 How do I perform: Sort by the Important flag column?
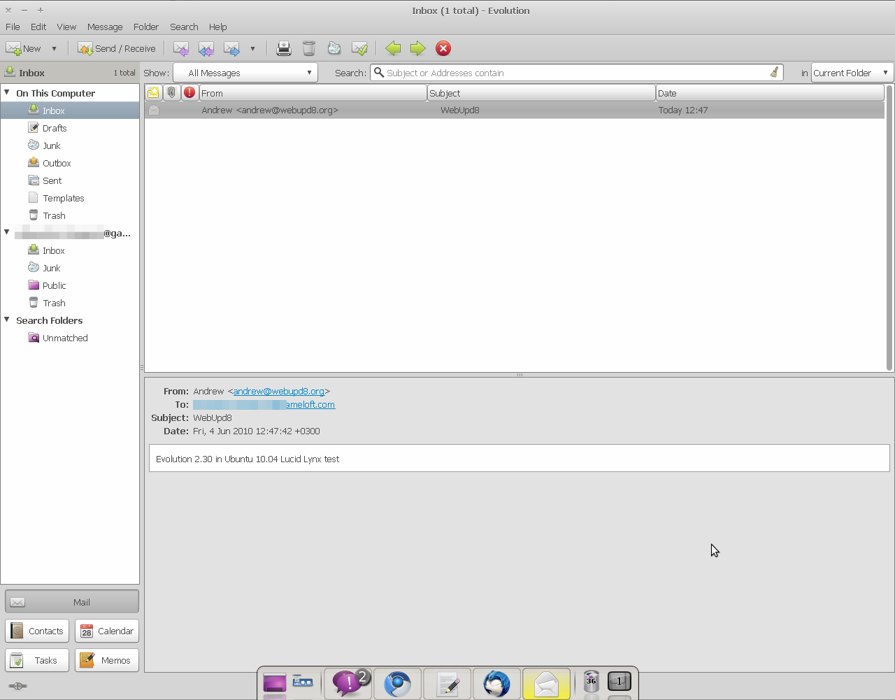189,92
